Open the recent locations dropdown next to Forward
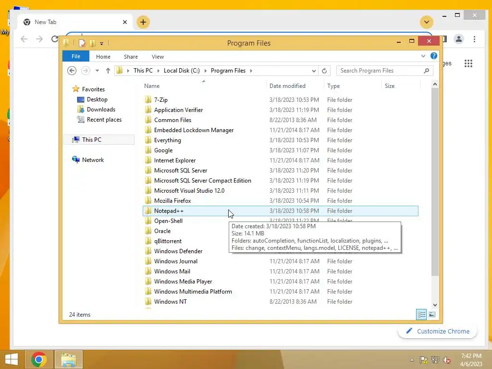The width and height of the screenshot is (492, 369). tap(97, 71)
